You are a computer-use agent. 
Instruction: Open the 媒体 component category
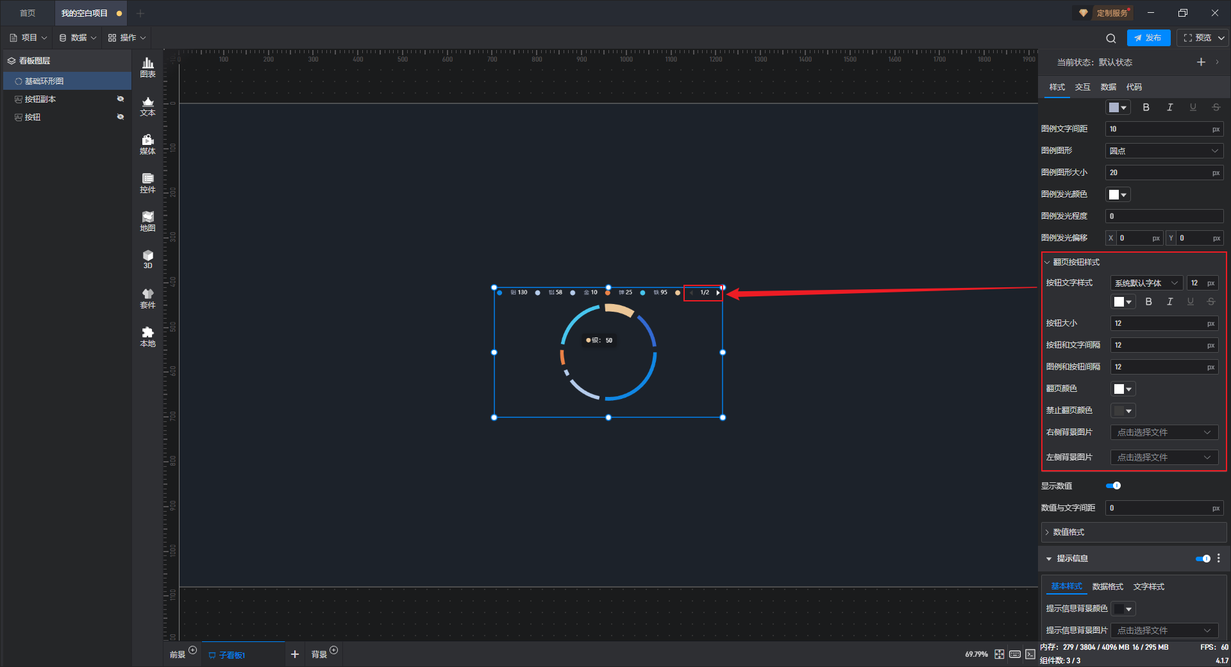click(147, 144)
